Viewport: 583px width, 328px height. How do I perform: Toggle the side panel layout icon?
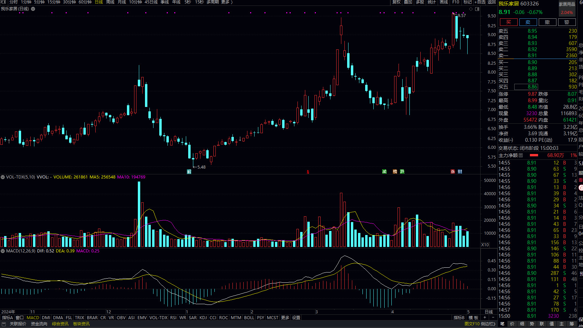click(x=477, y=9)
